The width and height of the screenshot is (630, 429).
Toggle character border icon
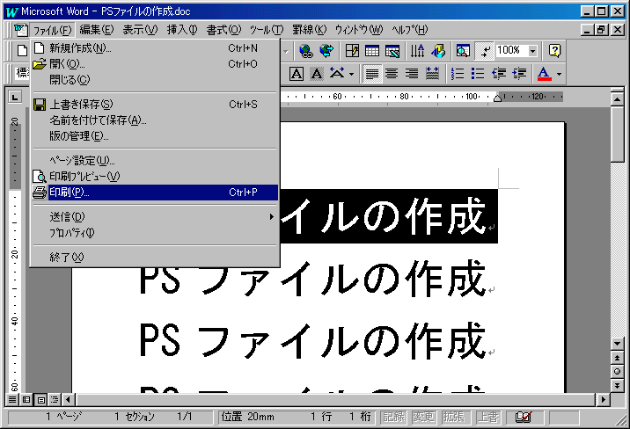(297, 74)
